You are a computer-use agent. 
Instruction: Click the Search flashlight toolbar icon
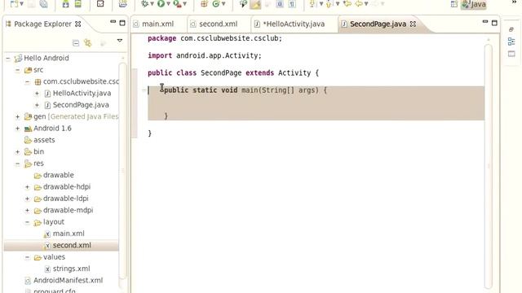click(x=243, y=4)
